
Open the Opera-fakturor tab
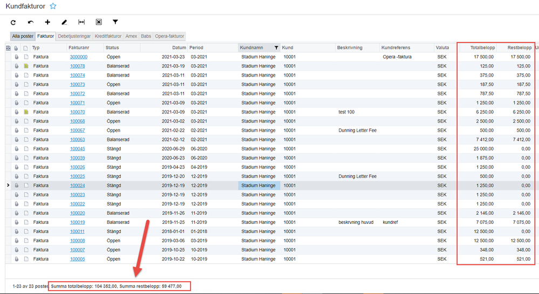click(x=169, y=36)
